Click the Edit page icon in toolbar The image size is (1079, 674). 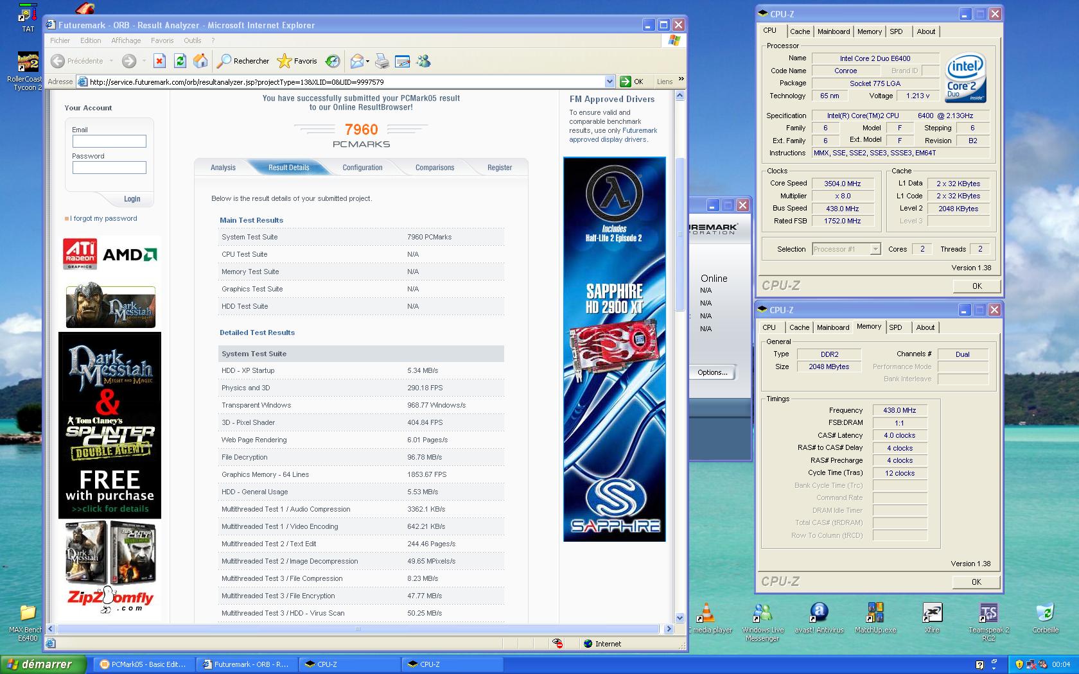(x=403, y=61)
